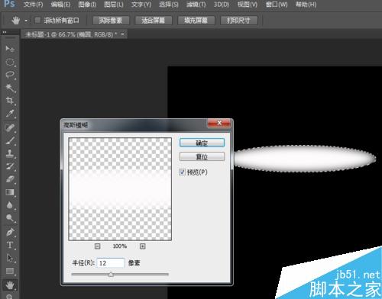Image resolution: width=382 pixels, height=299 pixels.
Task: Open the 文件(F) menu
Action: click(x=33, y=5)
